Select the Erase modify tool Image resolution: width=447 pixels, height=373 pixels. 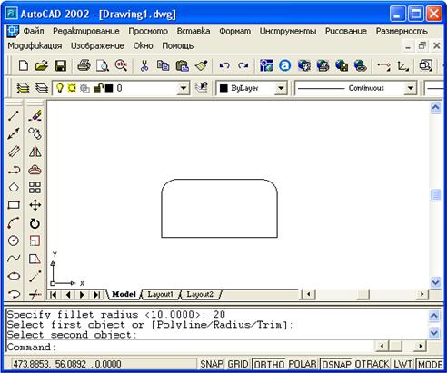click(35, 115)
